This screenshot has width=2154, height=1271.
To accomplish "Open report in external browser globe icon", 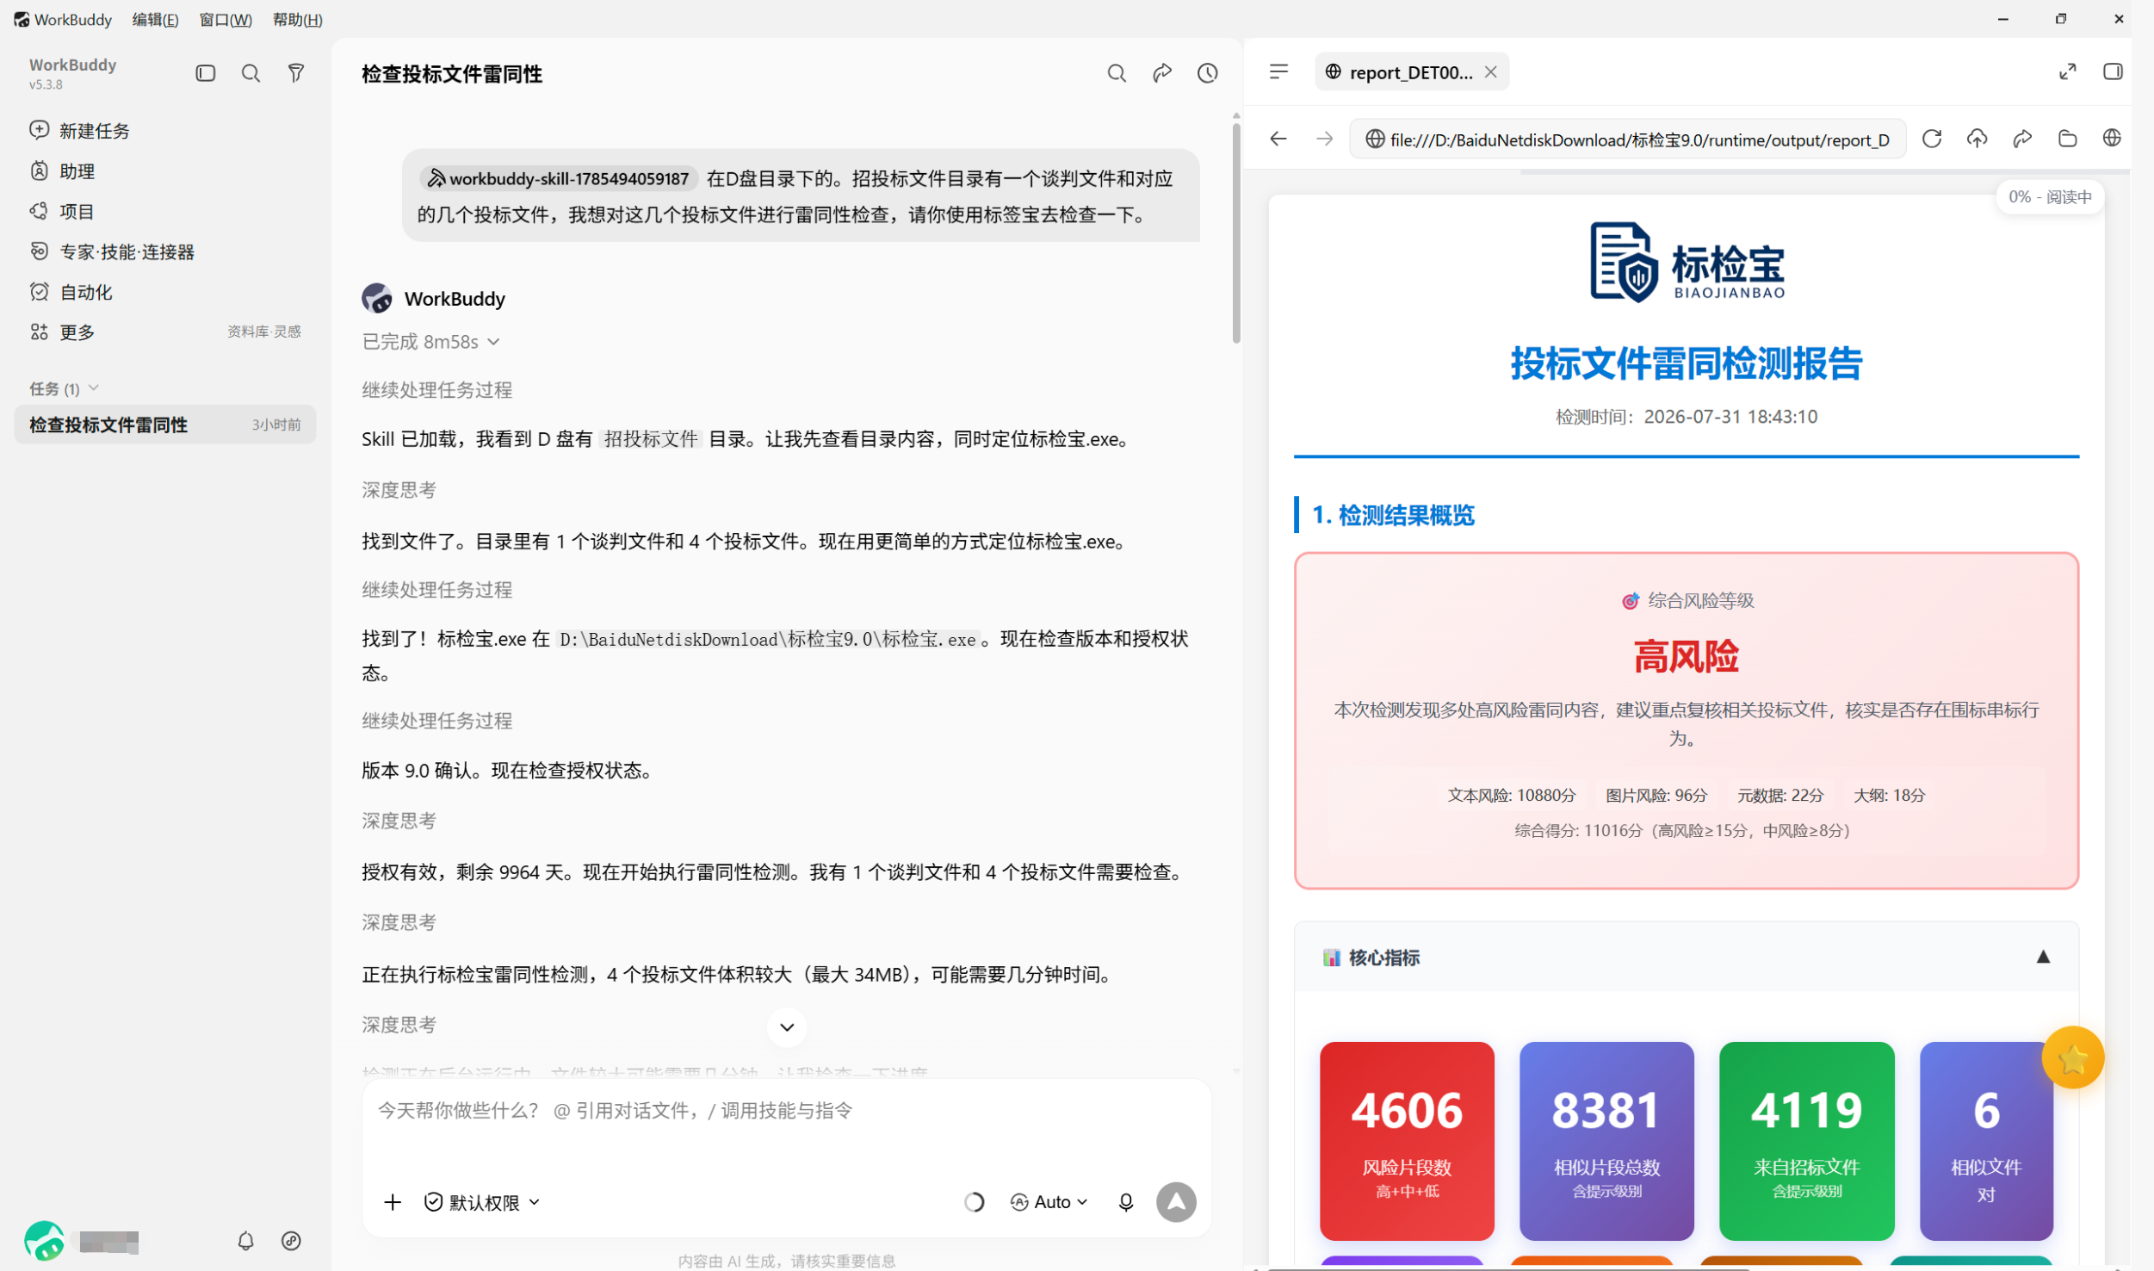I will pos(2111,139).
